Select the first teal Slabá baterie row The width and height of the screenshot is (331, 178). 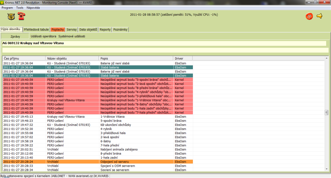pyautogui.click(x=98, y=68)
